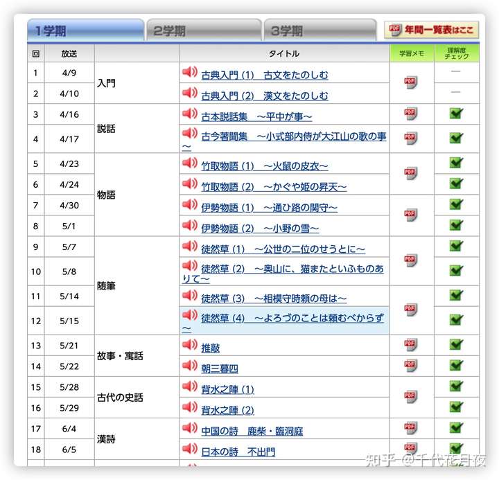Select the broadcast date 5/15 cell
The width and height of the screenshot is (499, 480).
pyautogui.click(x=69, y=321)
